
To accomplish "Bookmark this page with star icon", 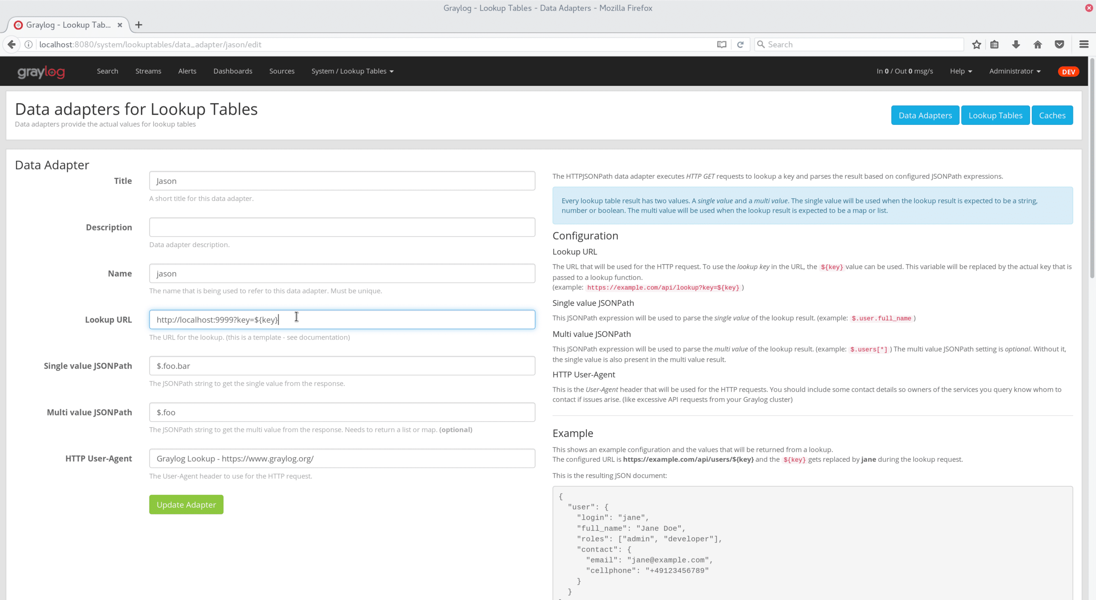I will click(976, 44).
